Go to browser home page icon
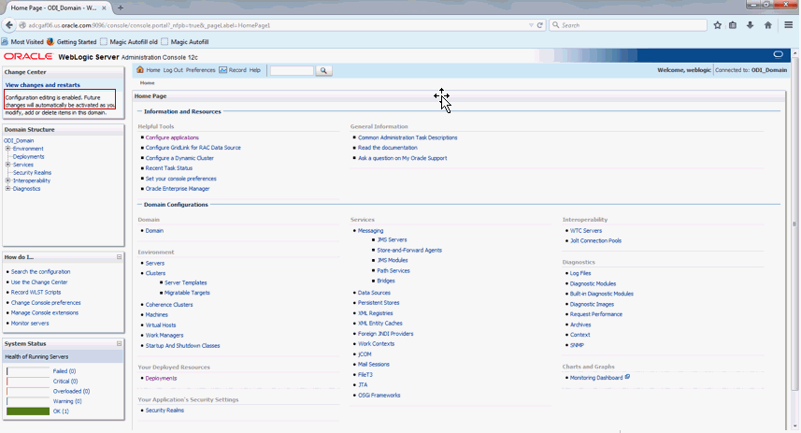Image resolution: width=801 pixels, height=433 pixels. 767,25
